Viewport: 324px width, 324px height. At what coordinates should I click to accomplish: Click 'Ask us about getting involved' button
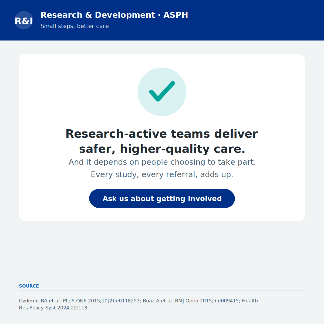pyautogui.click(x=162, y=198)
